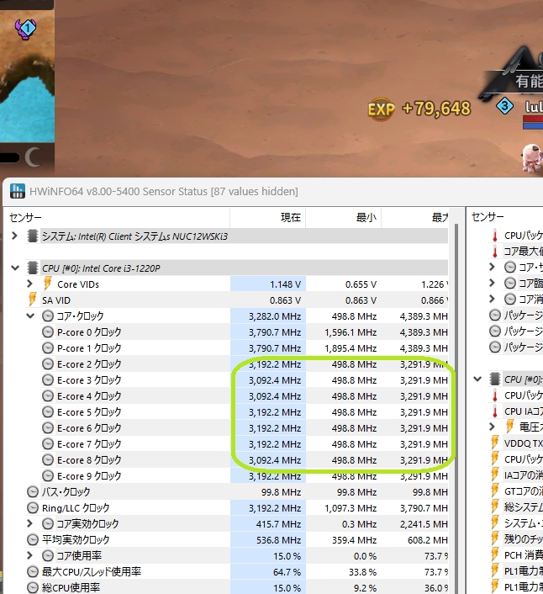Click the 415.7 MHz コア実効クロック current value

(x=278, y=524)
